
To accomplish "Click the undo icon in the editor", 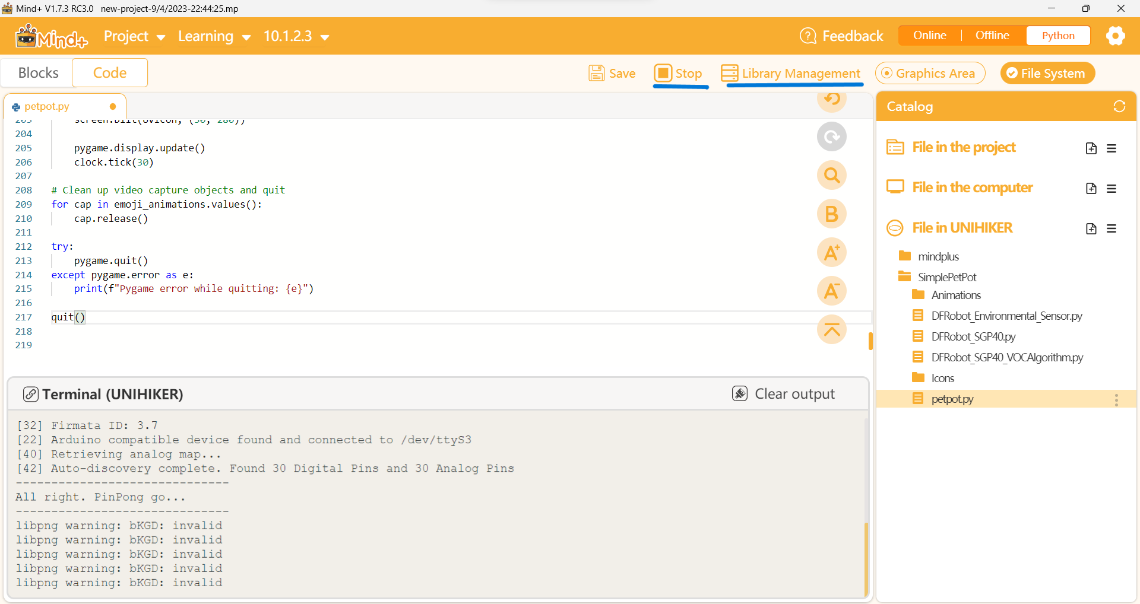I will pos(831,100).
